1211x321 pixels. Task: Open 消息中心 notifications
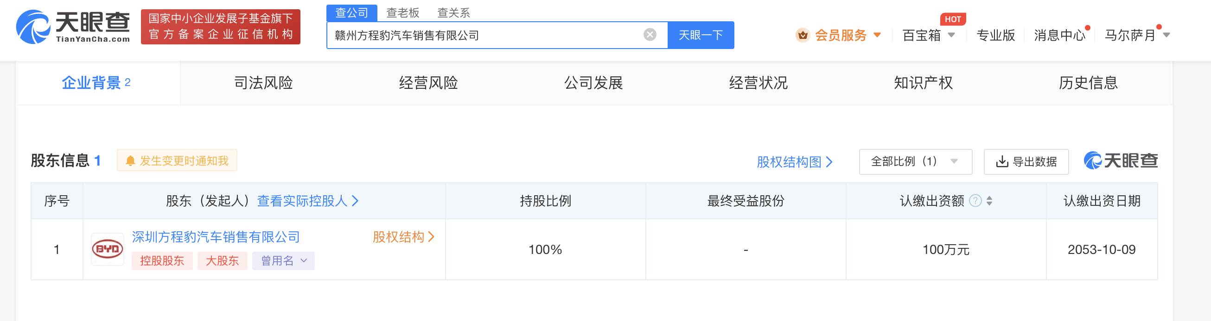(x=1060, y=35)
